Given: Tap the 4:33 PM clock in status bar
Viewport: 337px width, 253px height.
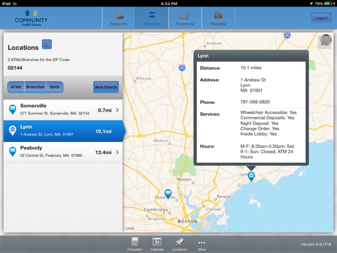Looking at the screenshot, I should tap(169, 4).
